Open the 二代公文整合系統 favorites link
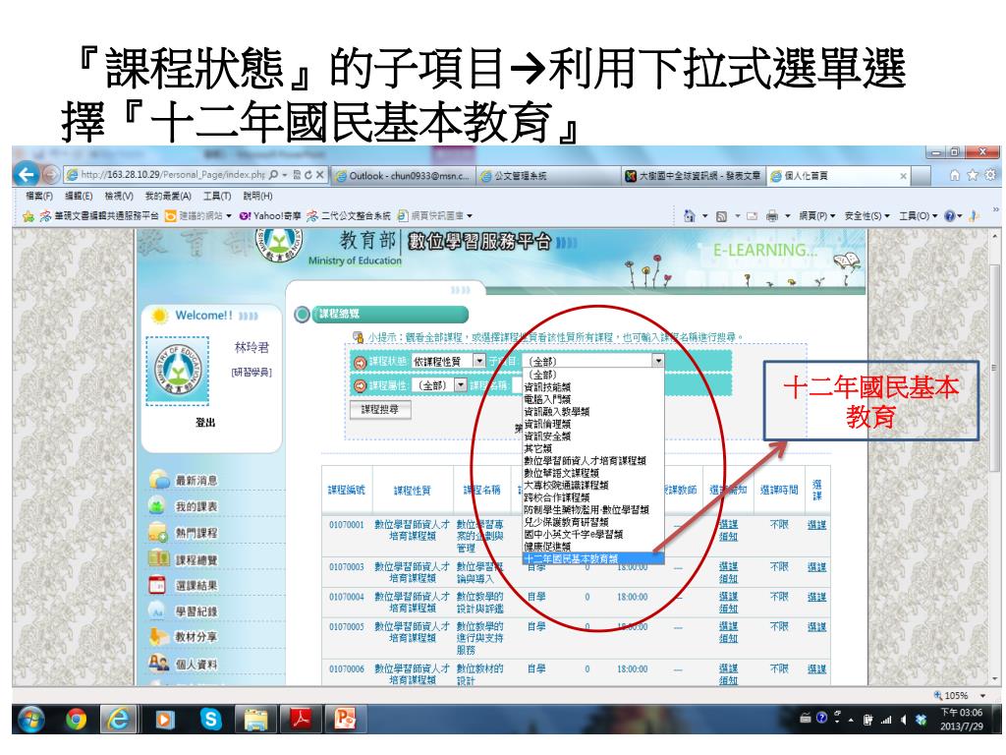Screen dimensions: 1006x755 (349, 215)
